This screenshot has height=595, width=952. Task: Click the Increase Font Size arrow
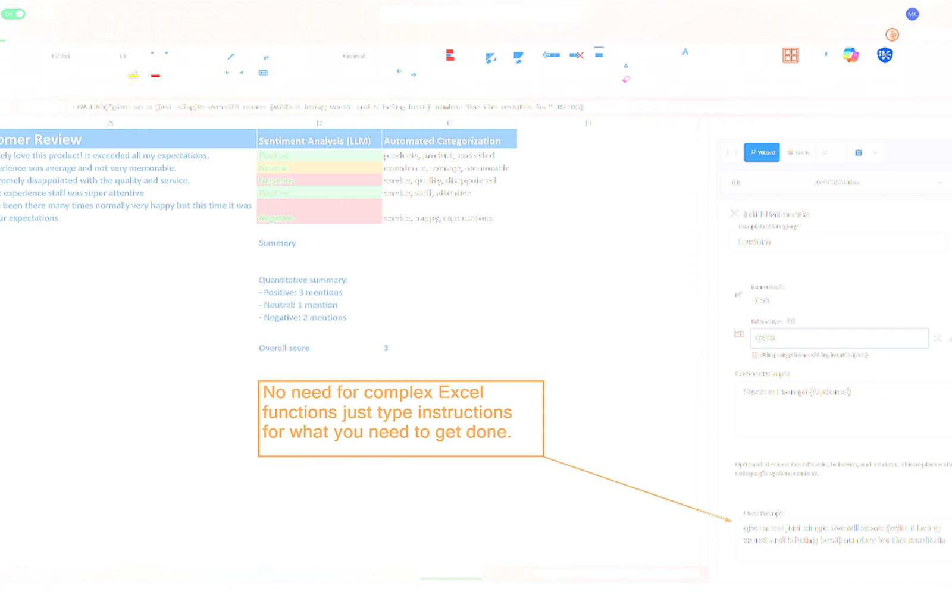[152, 53]
